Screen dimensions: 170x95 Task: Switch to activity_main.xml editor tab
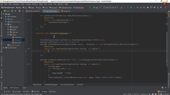coord(33,11)
